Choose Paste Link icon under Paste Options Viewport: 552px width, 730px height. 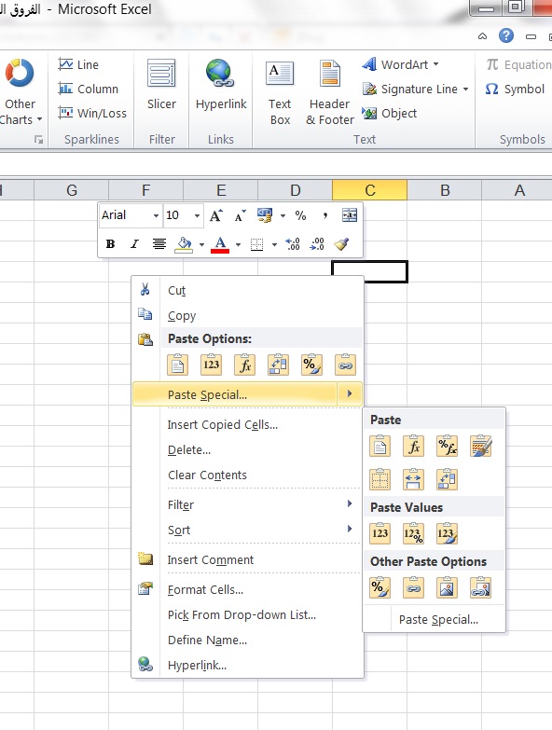345,365
